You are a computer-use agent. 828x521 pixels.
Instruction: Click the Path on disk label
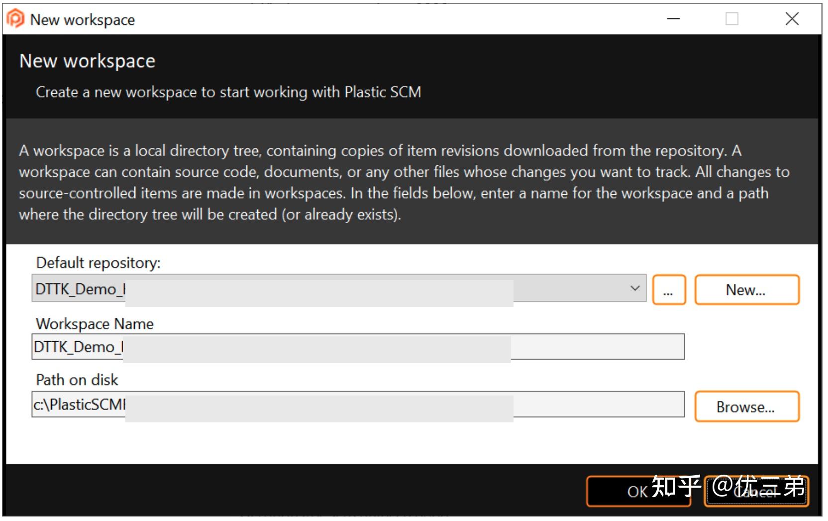click(x=77, y=380)
